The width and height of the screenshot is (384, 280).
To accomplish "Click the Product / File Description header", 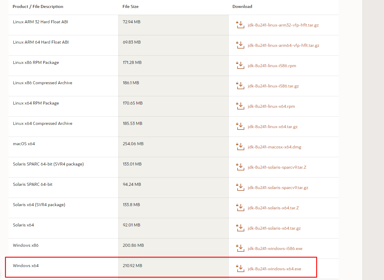I will tap(38, 6).
